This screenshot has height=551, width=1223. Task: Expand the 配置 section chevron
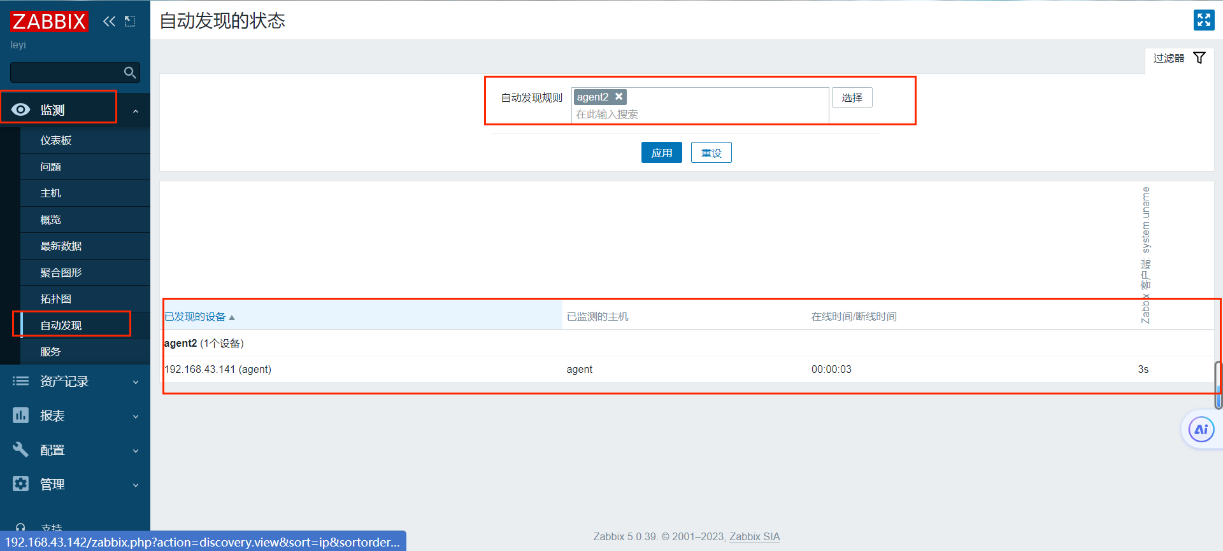(x=136, y=451)
